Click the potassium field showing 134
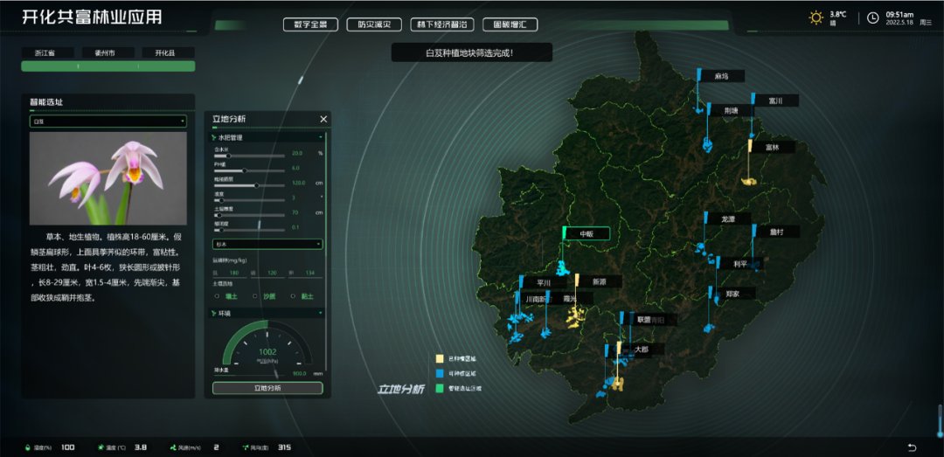944x457 pixels. pos(306,274)
